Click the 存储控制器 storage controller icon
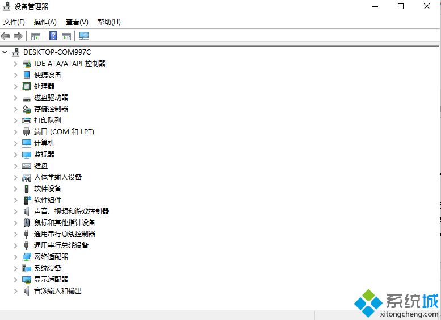Viewport: 441px width, 320px height. tap(27, 109)
